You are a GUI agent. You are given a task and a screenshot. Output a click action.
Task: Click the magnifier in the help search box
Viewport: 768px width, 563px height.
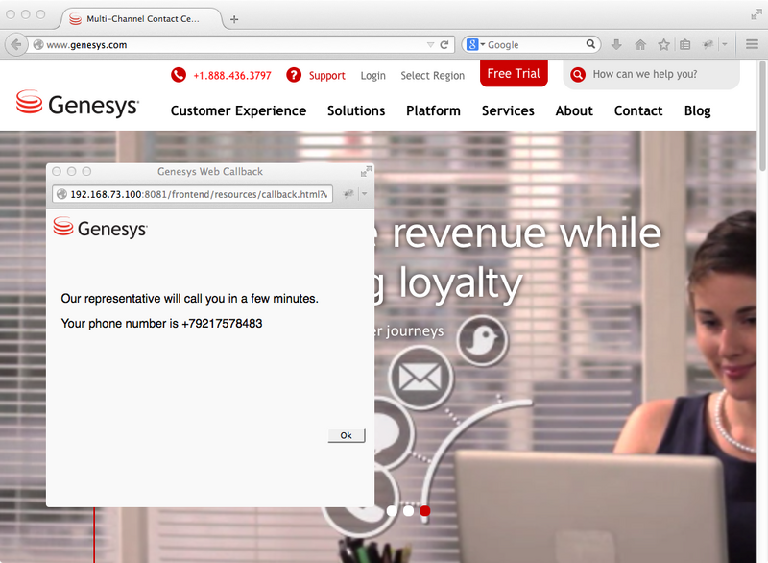(577, 74)
